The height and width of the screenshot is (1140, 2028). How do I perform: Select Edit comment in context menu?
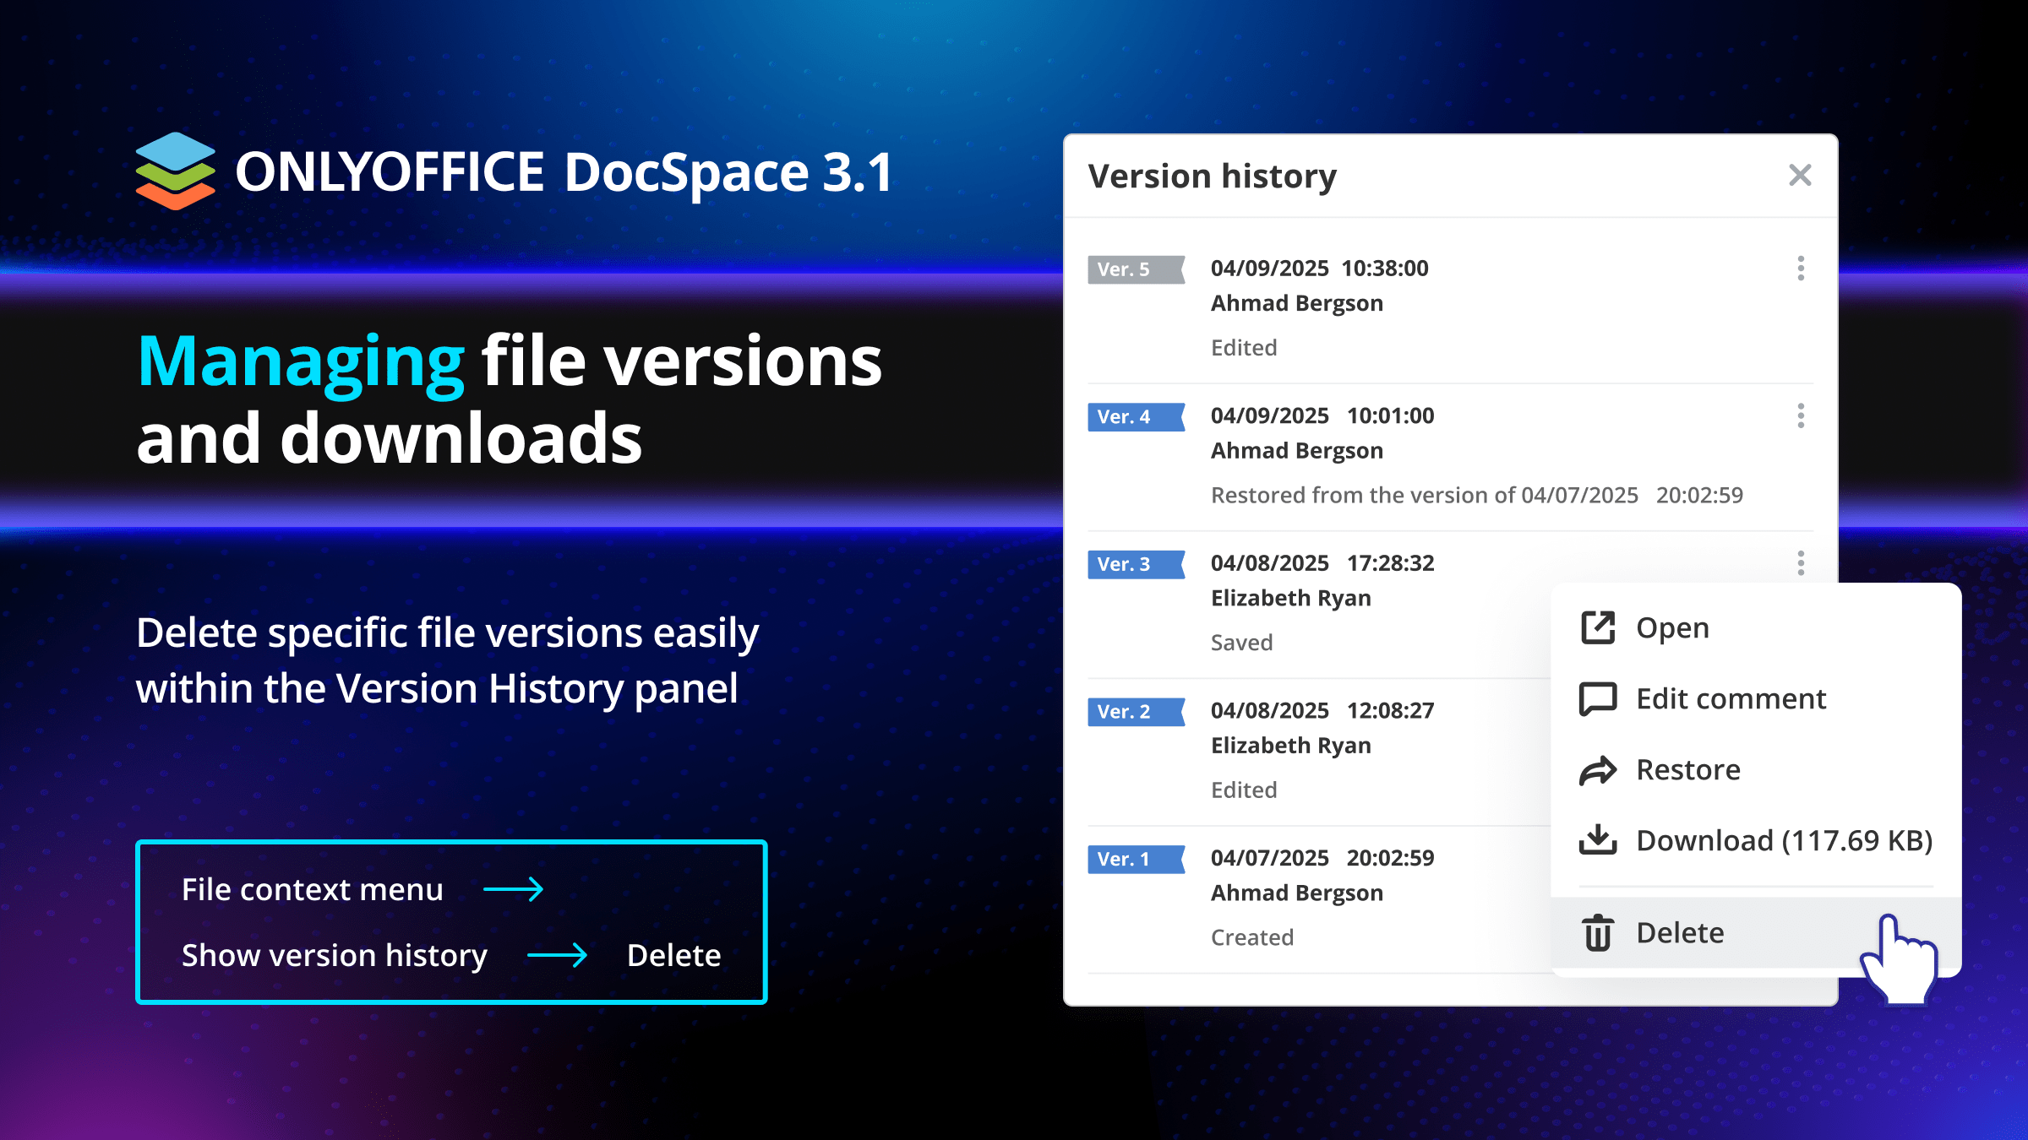tap(1731, 699)
